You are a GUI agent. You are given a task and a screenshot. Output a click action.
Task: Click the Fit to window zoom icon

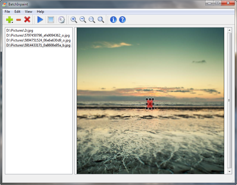[101, 20]
